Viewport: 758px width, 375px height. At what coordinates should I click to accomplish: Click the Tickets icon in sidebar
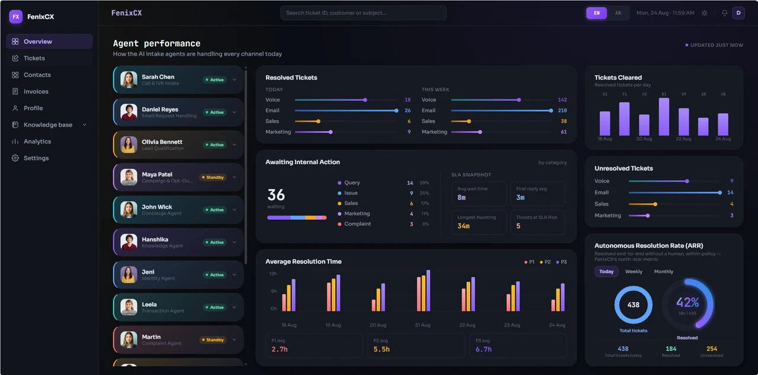click(15, 58)
